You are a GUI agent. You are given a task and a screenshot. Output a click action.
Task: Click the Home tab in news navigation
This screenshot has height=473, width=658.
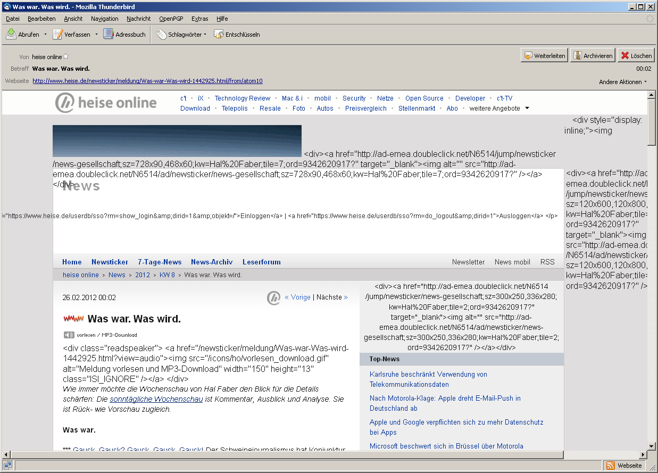click(x=72, y=262)
